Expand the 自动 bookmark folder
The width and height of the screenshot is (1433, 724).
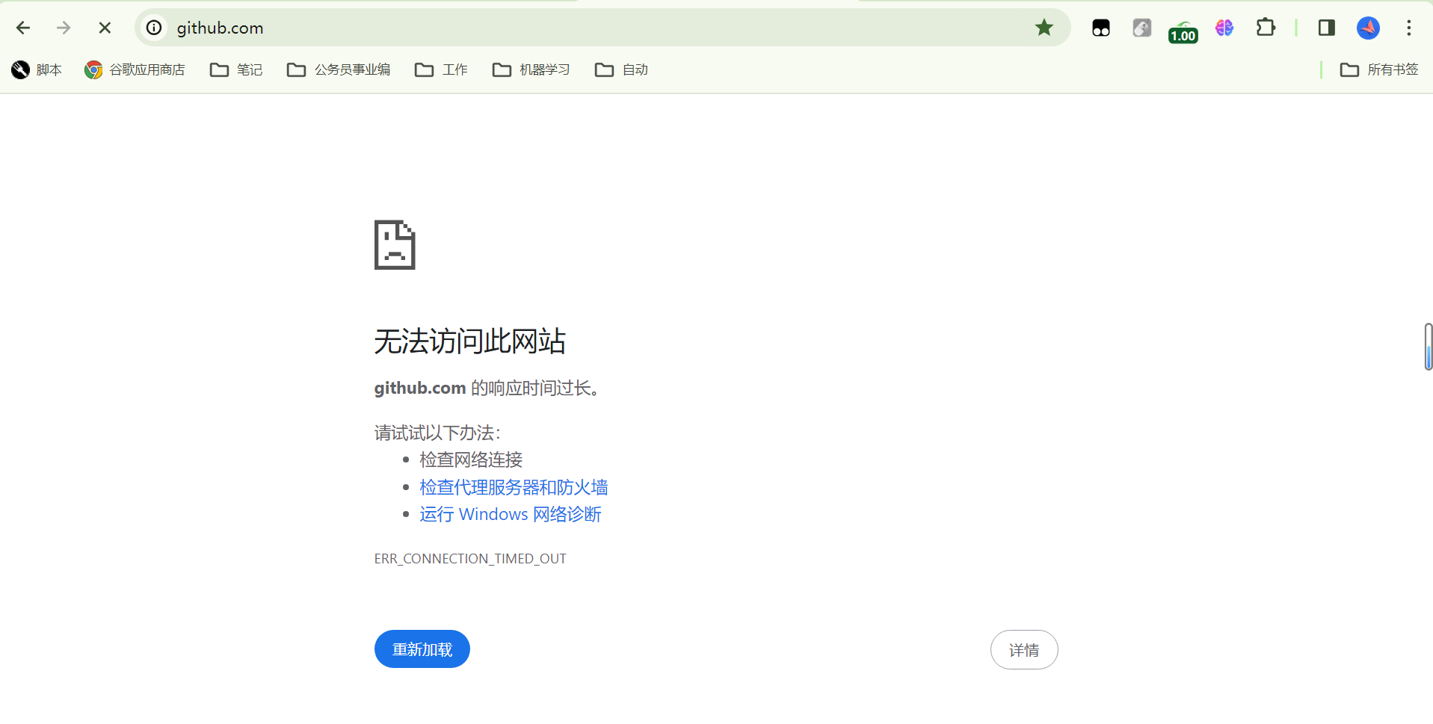[x=621, y=69]
